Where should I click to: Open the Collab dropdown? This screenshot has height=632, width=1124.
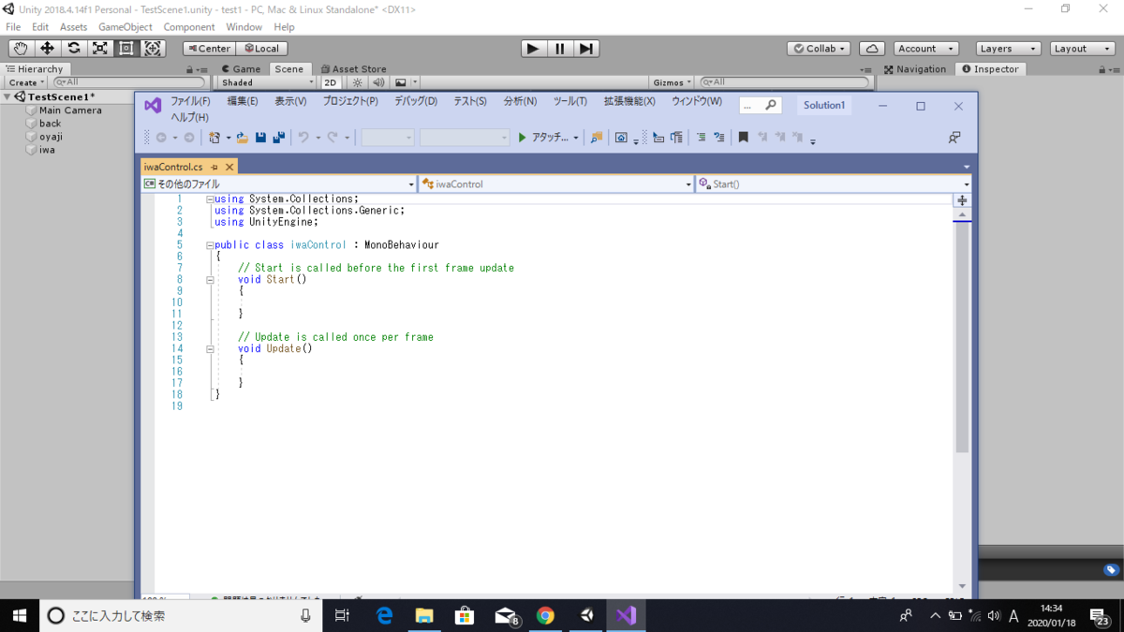coord(819,49)
